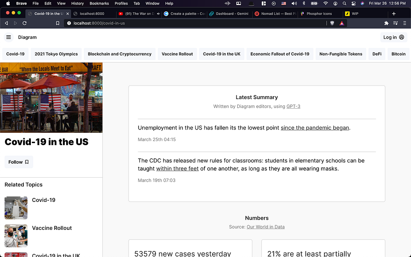Click the battery status icon

pyautogui.click(x=314, y=3)
